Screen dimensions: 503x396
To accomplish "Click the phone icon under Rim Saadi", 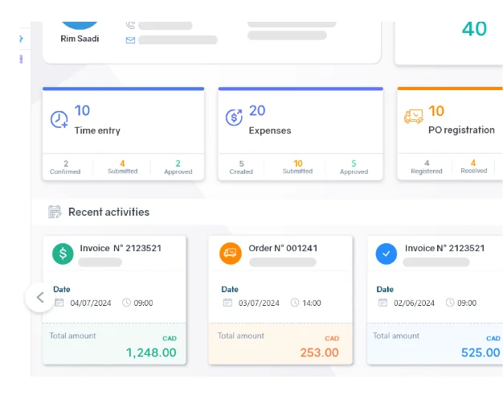I will pos(130,25).
